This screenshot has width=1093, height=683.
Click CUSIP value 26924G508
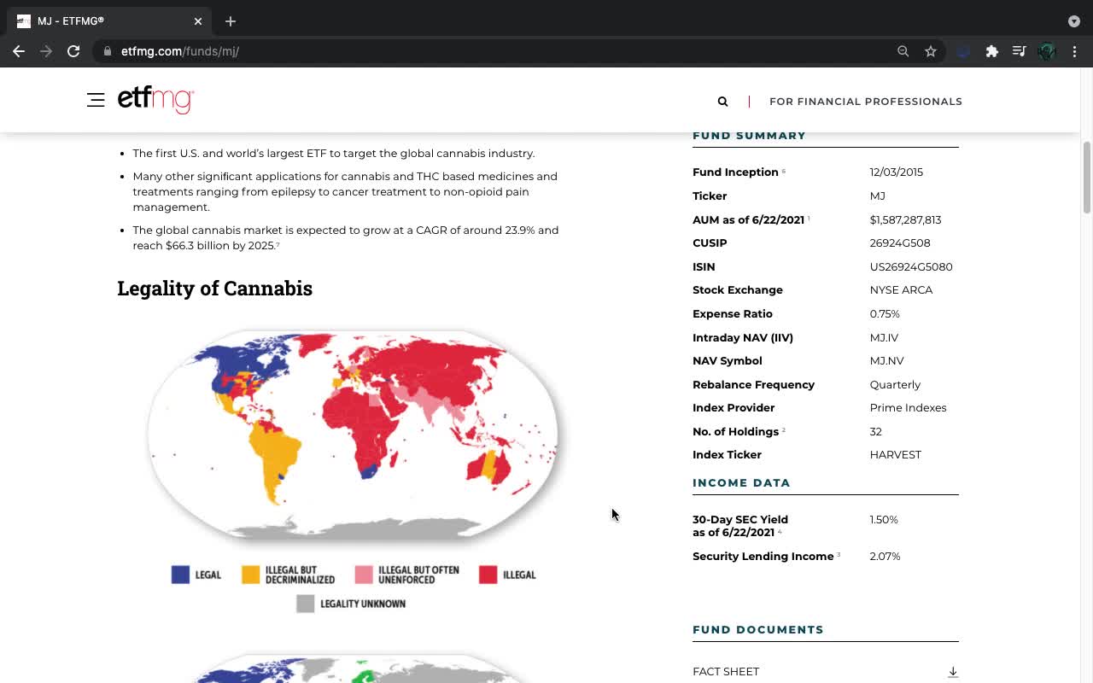900,243
